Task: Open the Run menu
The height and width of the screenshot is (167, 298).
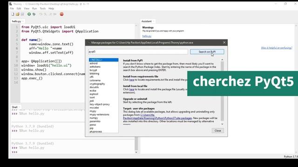Action: click(x=34, y=8)
